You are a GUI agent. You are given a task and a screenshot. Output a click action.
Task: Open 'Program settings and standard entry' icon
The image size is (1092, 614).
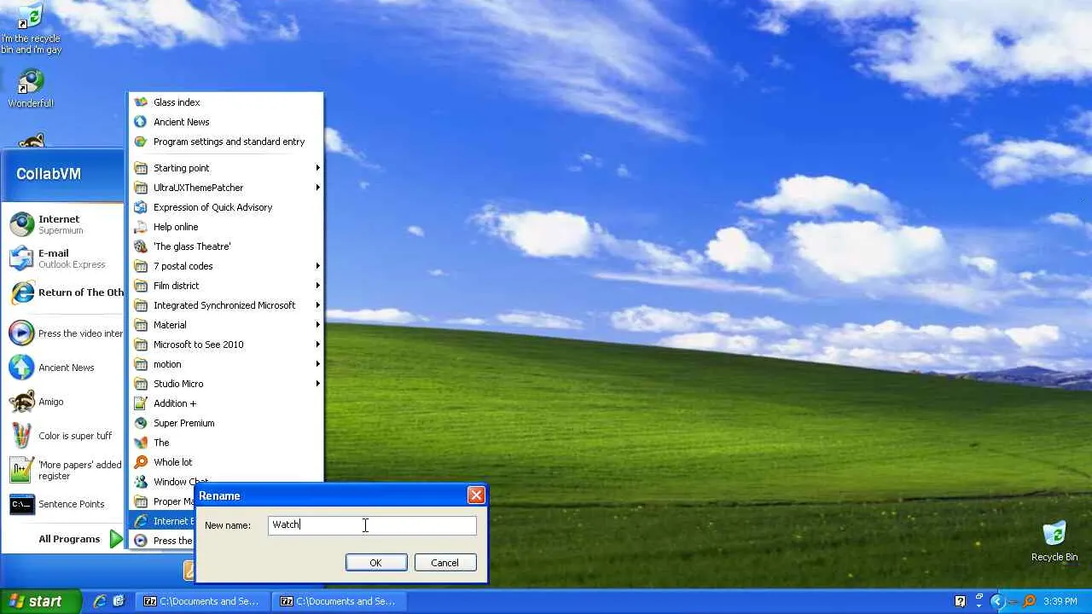(x=141, y=142)
